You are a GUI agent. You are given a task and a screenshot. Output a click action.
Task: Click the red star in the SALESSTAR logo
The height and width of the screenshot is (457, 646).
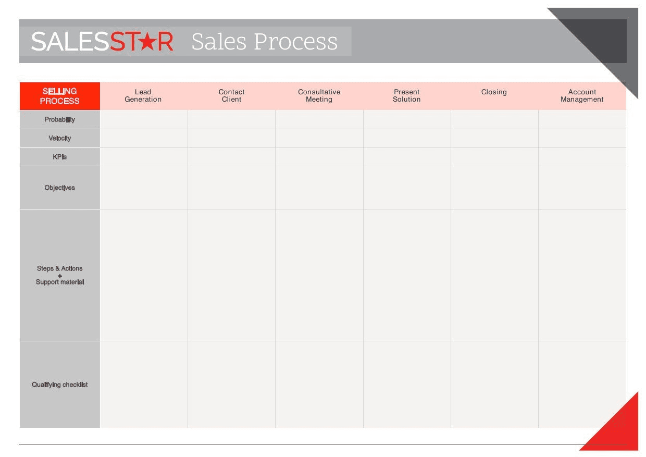[148, 42]
